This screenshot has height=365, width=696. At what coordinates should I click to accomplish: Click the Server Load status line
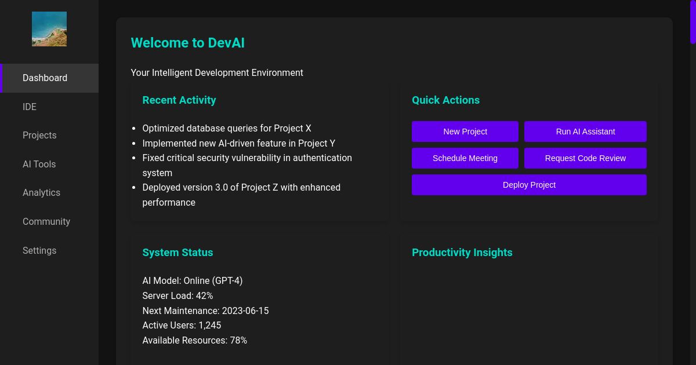click(177, 296)
